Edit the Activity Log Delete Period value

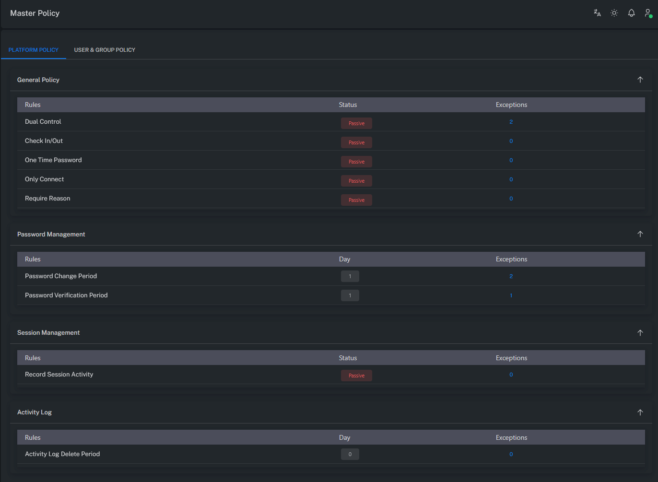click(350, 454)
